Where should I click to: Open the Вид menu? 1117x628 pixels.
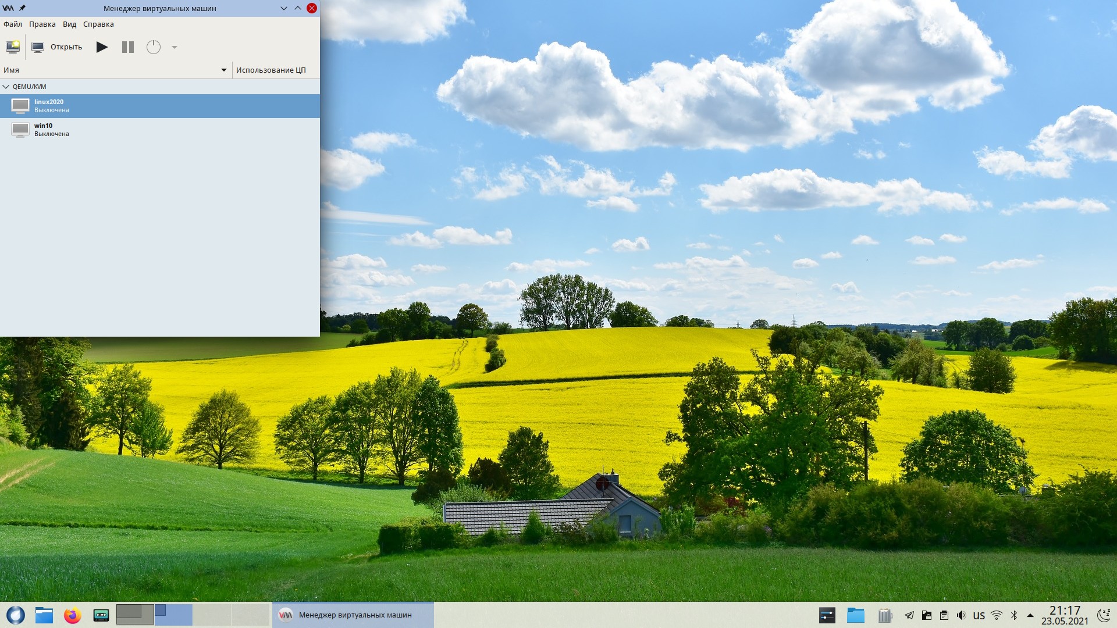tap(69, 24)
